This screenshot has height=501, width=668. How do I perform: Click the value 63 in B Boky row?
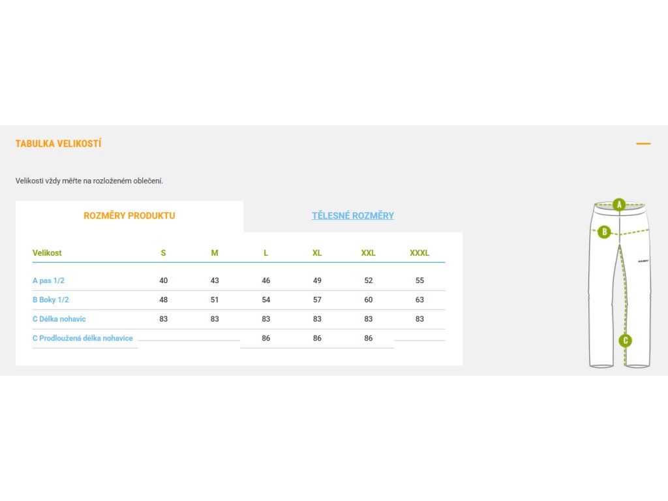coord(419,300)
